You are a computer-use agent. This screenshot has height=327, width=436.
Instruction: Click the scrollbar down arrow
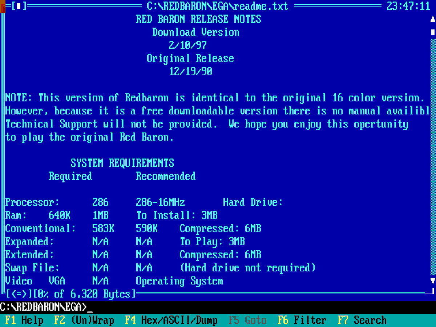click(433, 281)
